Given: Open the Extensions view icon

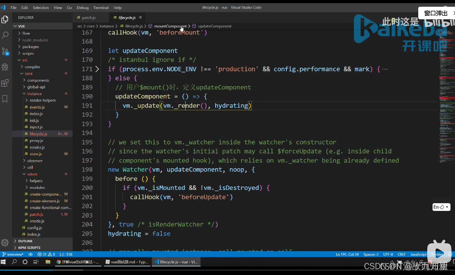Looking at the screenshot, I should pyautogui.click(x=5, y=83).
